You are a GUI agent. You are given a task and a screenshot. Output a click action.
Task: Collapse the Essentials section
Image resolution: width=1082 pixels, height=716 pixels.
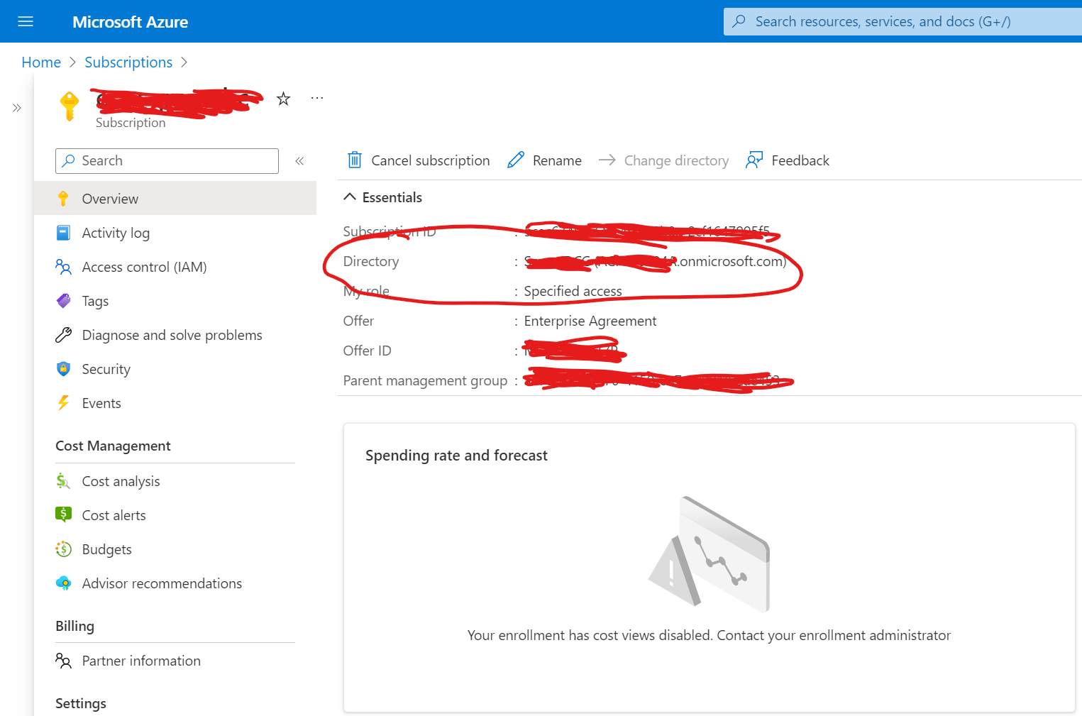tap(350, 197)
